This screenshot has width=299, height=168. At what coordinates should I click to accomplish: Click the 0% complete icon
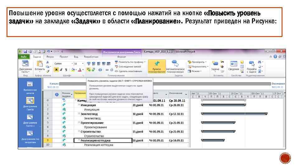point(89,63)
